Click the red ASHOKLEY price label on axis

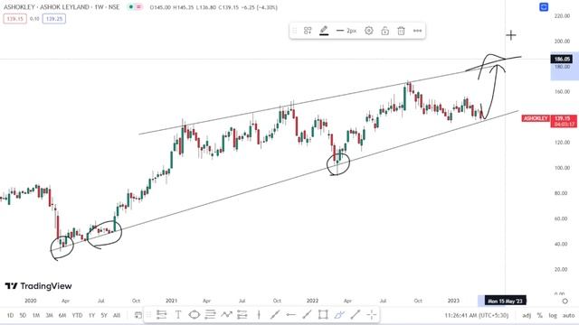point(536,118)
